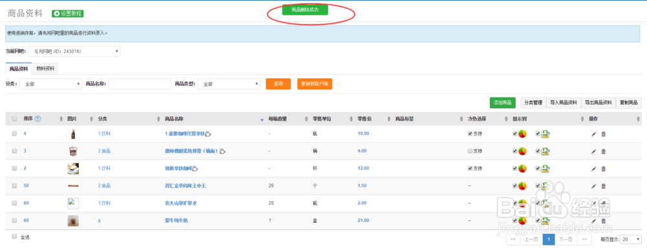Tick the header select-all checkbox
The image size is (647, 250).
tap(14, 119)
